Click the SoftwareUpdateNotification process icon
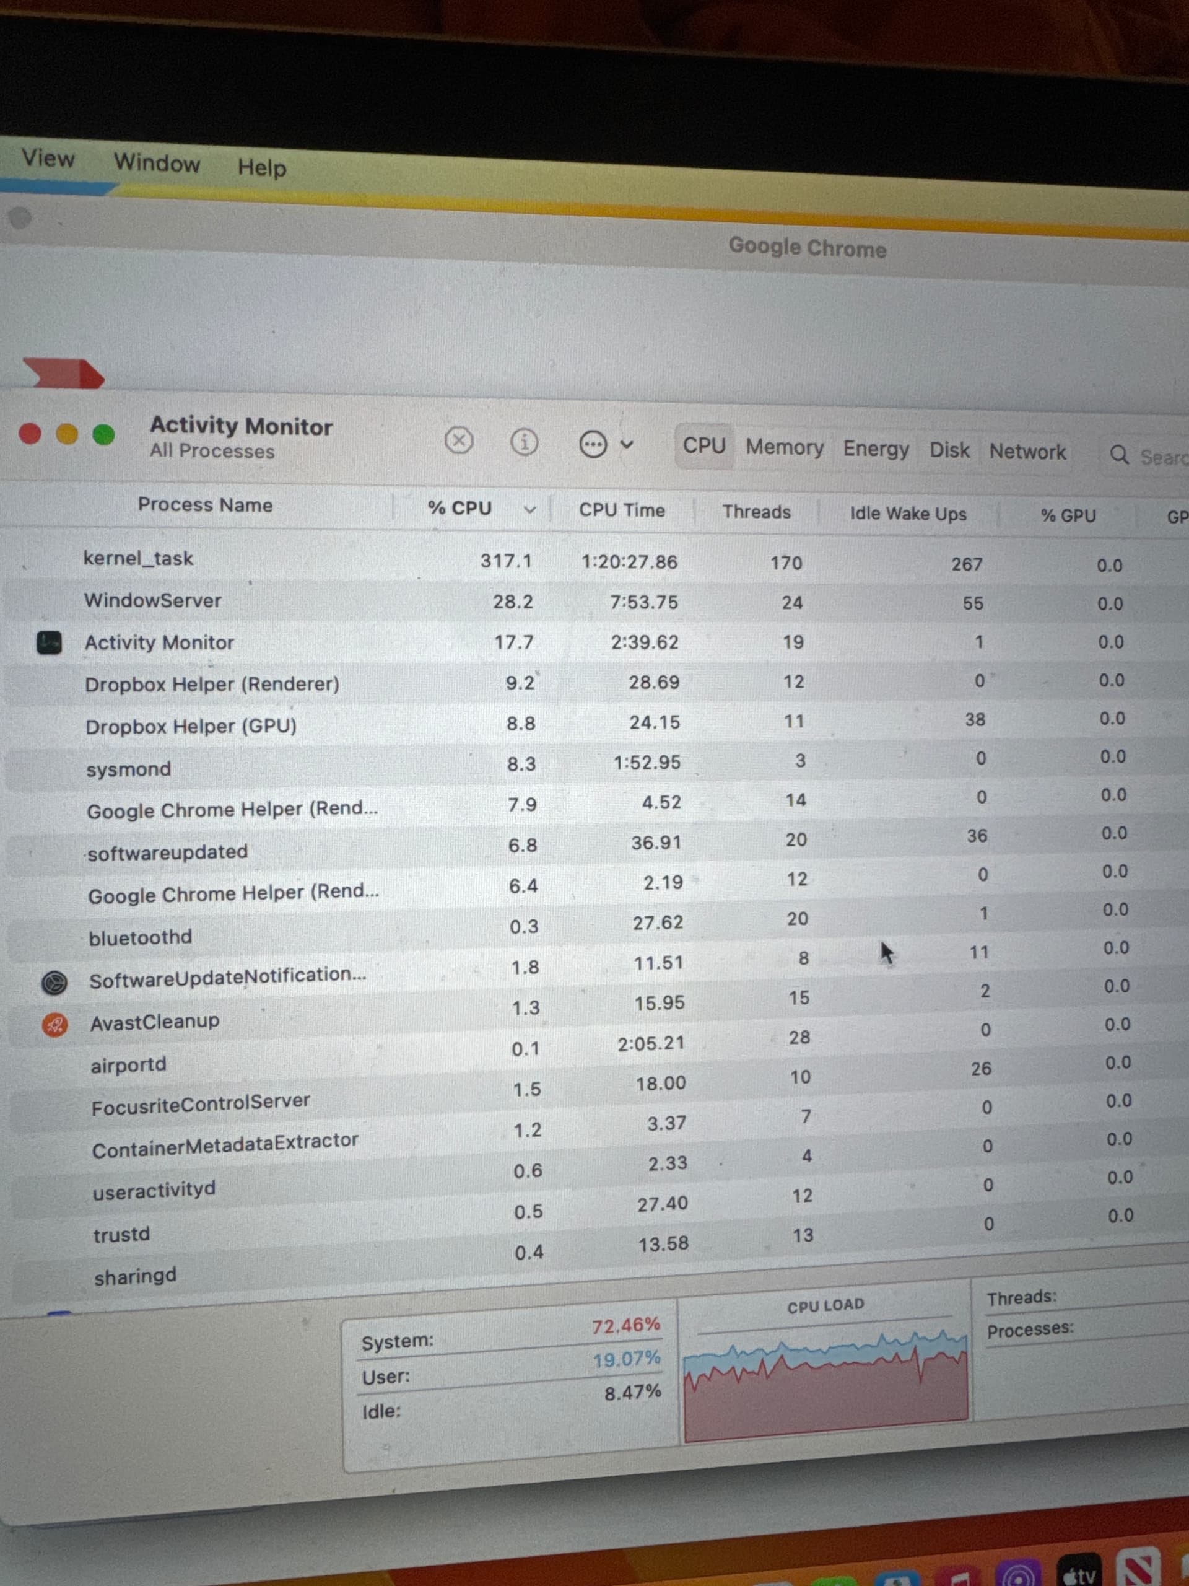Image resolution: width=1189 pixels, height=1586 pixels. [54, 983]
